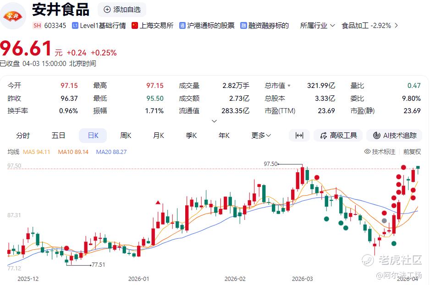The image size is (430, 285).
Task: Click the L1 Level1基础行情 badge icon
Action: point(75,26)
